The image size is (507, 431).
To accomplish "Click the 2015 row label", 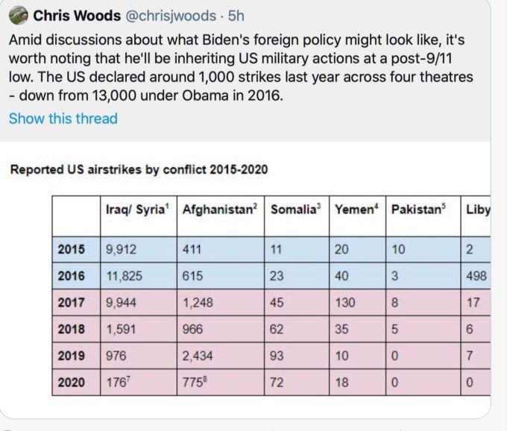I will coord(72,249).
